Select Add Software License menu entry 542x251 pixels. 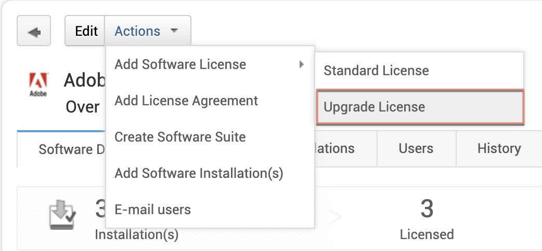pos(180,64)
